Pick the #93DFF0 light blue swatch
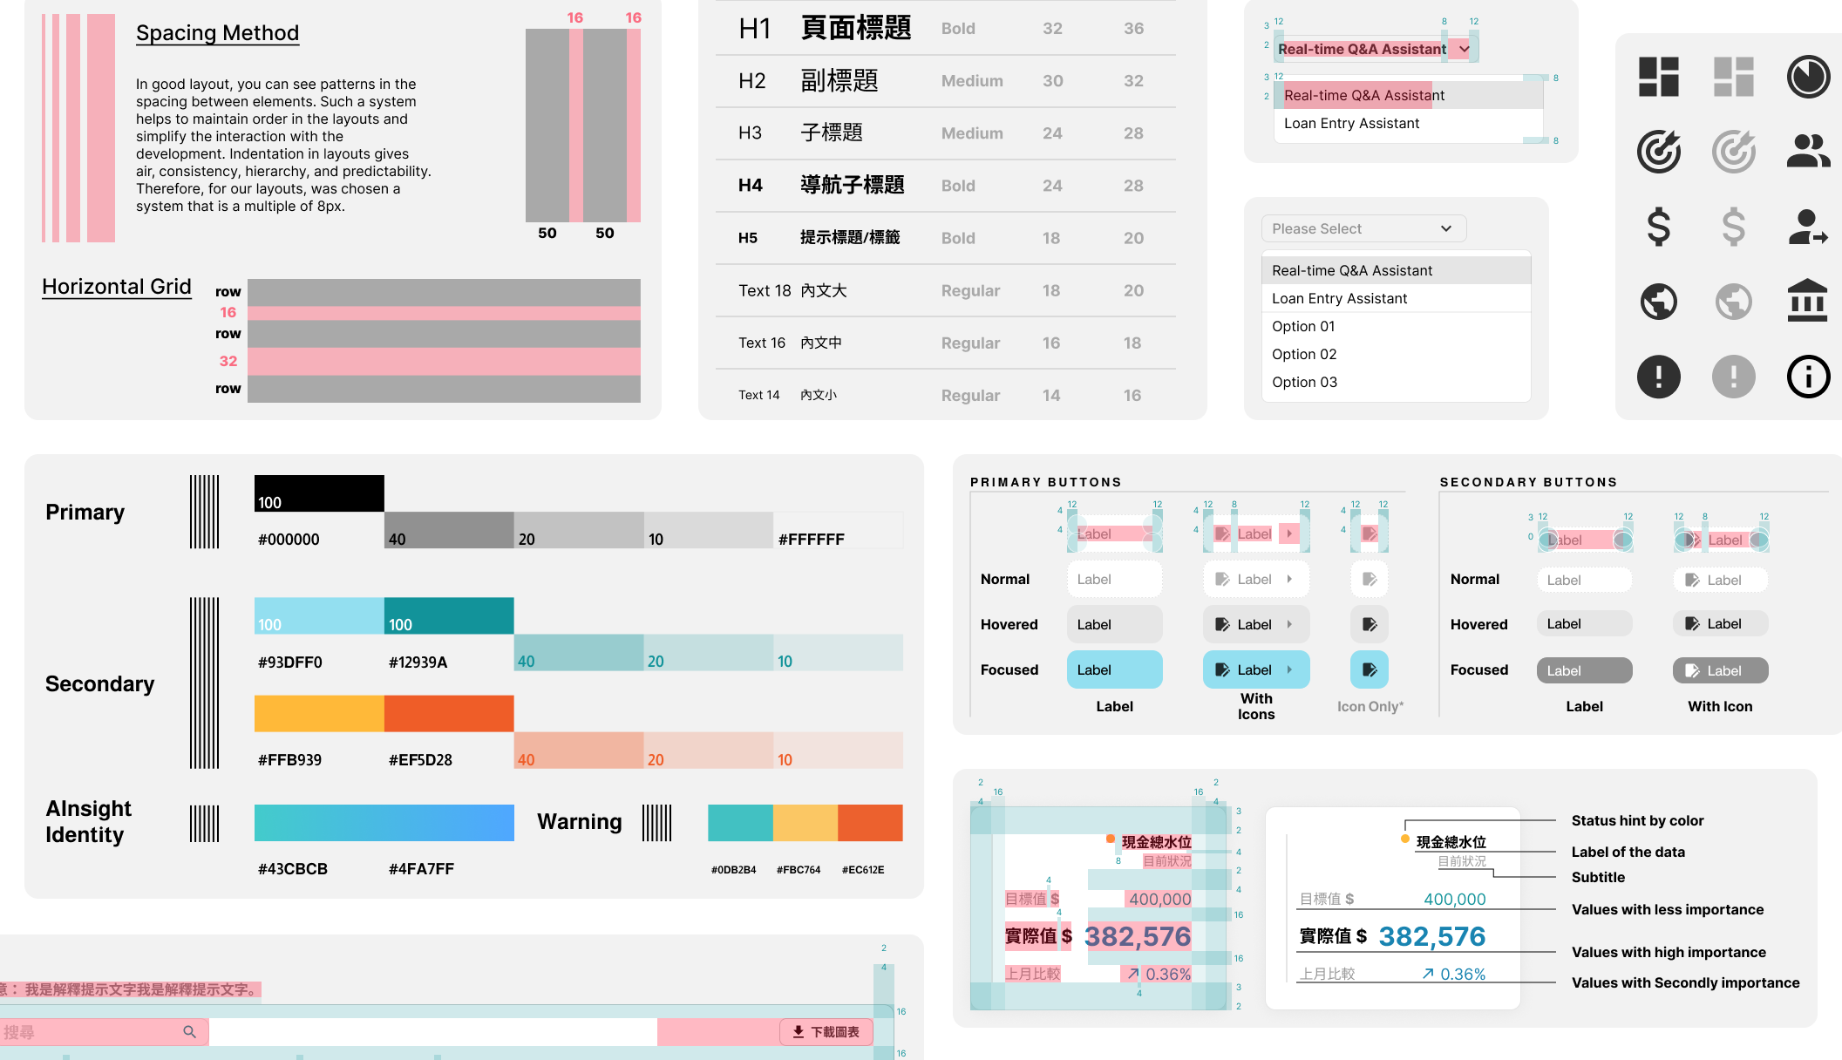 pos(319,615)
